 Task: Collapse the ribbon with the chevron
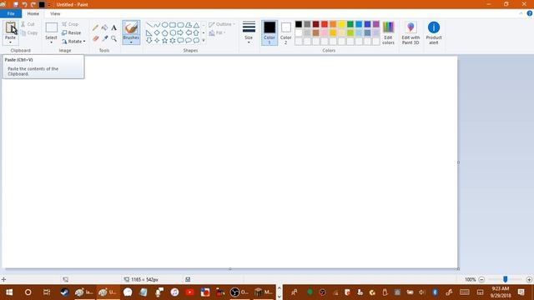pyautogui.click(x=521, y=13)
